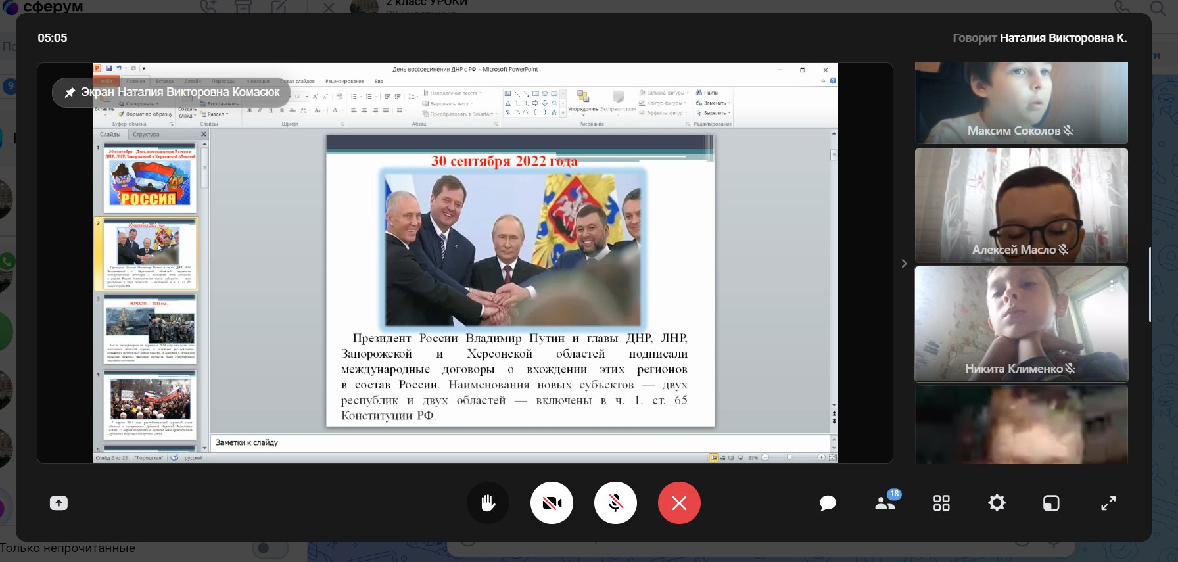Share screen with upload arrow icon

tap(59, 503)
